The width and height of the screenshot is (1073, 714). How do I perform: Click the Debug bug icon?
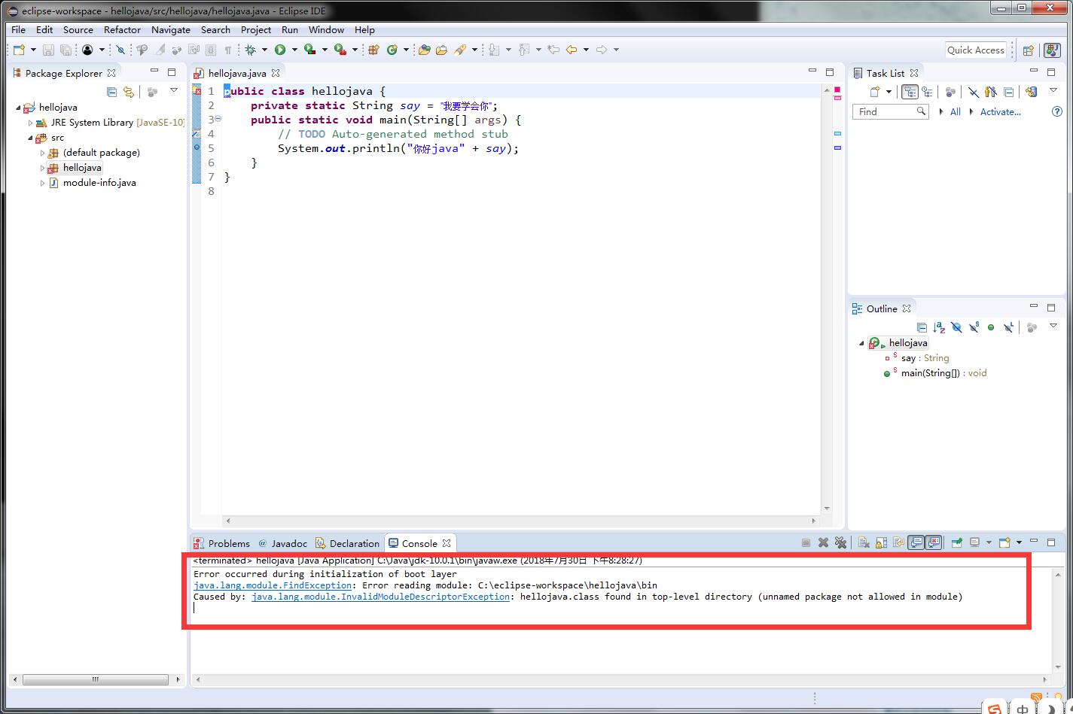click(250, 50)
